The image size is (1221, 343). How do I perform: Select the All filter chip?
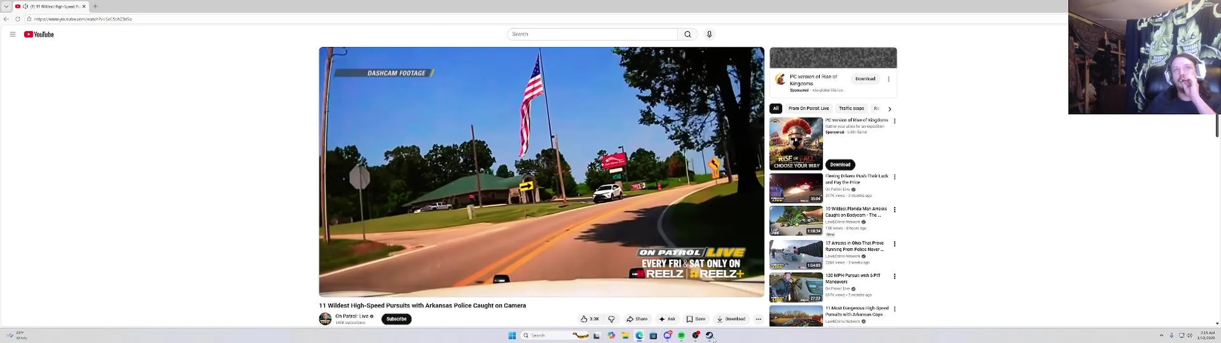tap(776, 109)
